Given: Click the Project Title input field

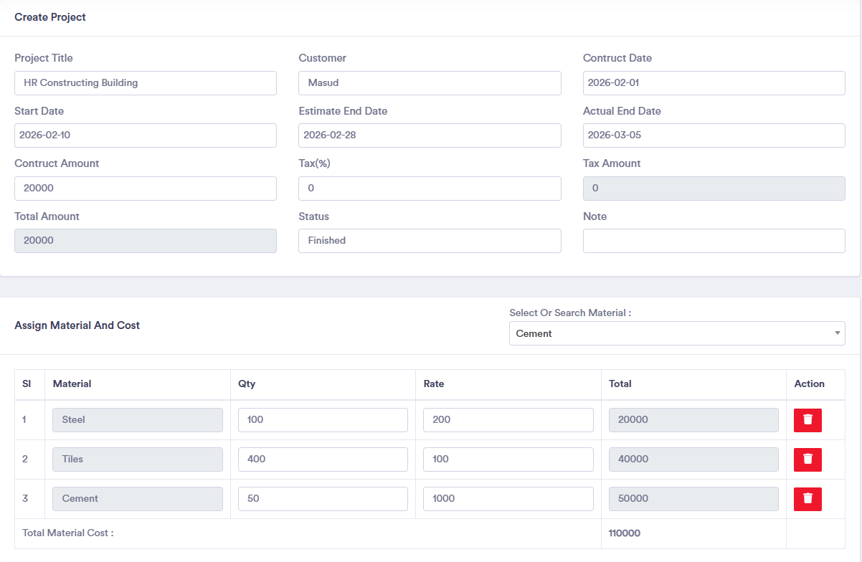Looking at the screenshot, I should point(146,83).
